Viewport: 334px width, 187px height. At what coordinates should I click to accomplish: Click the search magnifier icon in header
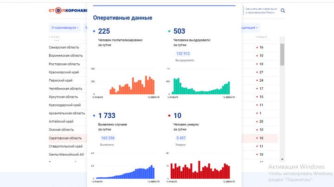(x=283, y=11)
